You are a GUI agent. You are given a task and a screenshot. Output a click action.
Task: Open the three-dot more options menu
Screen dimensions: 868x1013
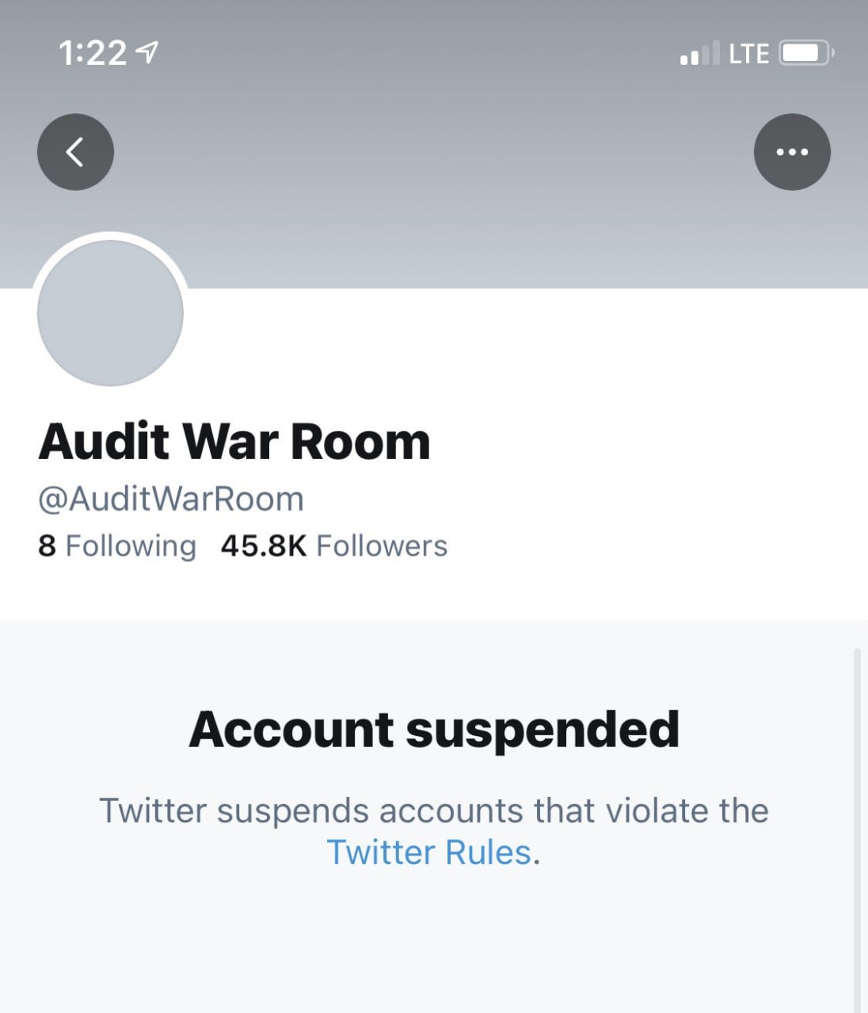pyautogui.click(x=792, y=152)
